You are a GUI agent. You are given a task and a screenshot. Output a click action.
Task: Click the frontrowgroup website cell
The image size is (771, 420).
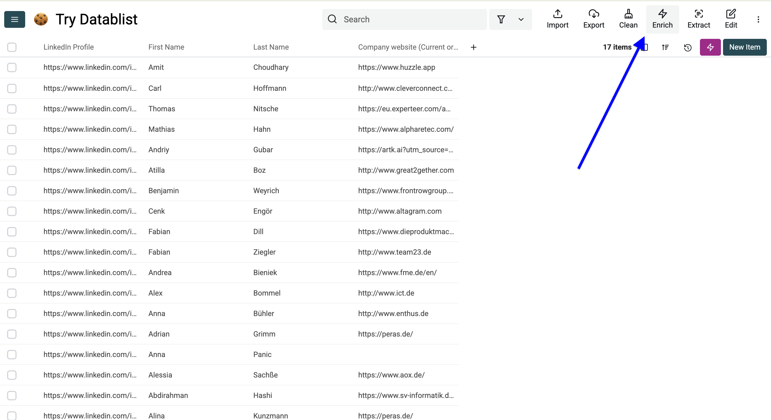pos(406,191)
